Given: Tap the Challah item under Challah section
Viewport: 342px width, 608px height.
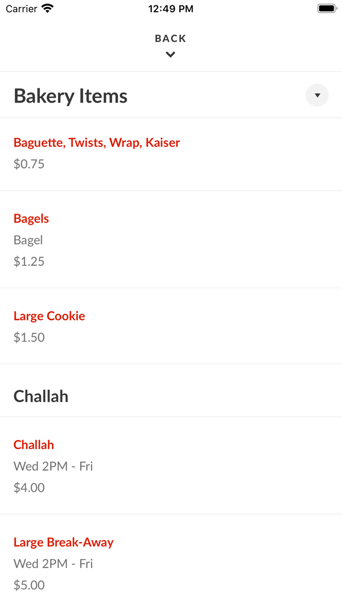Looking at the screenshot, I should click(33, 444).
